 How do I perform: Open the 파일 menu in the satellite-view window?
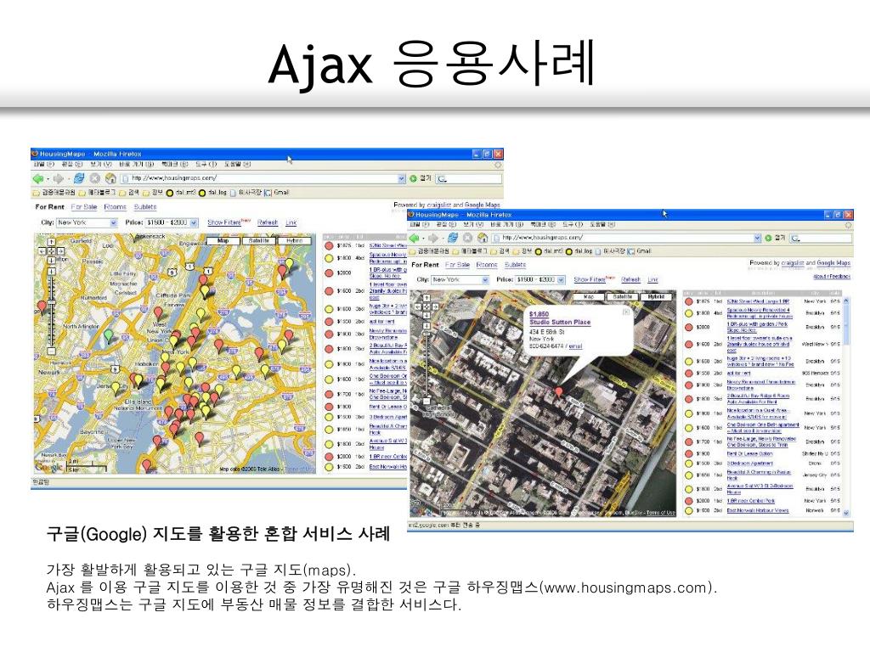click(x=418, y=224)
